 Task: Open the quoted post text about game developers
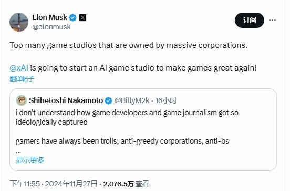(127, 117)
